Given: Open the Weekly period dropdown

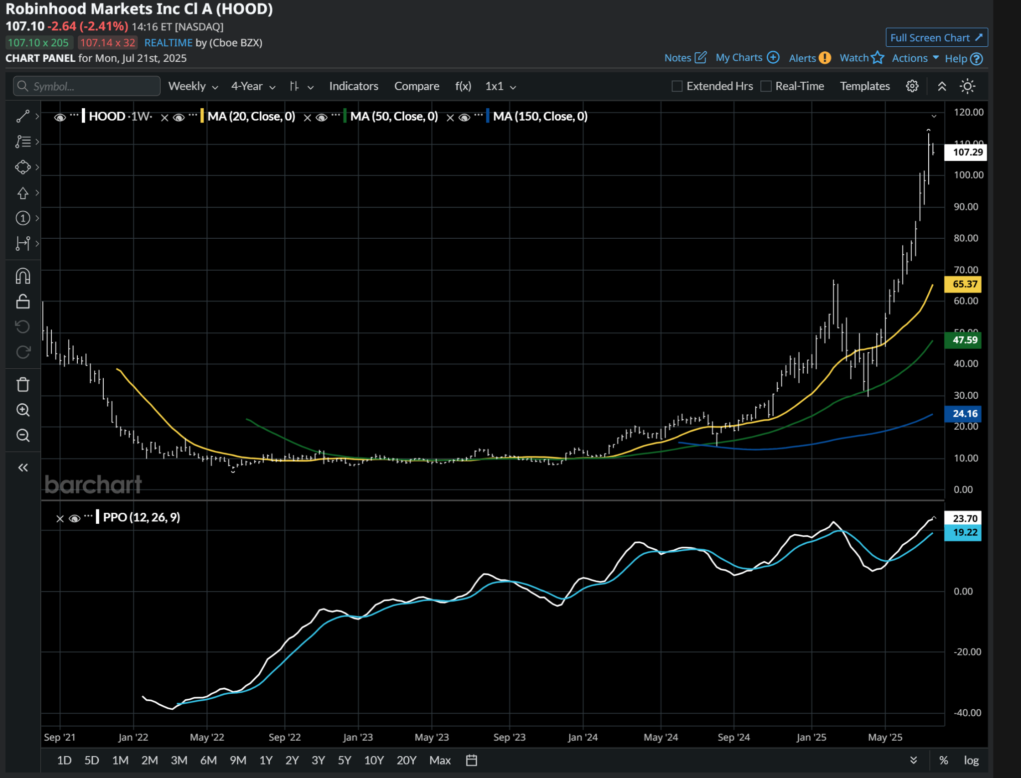Looking at the screenshot, I should pos(193,86).
